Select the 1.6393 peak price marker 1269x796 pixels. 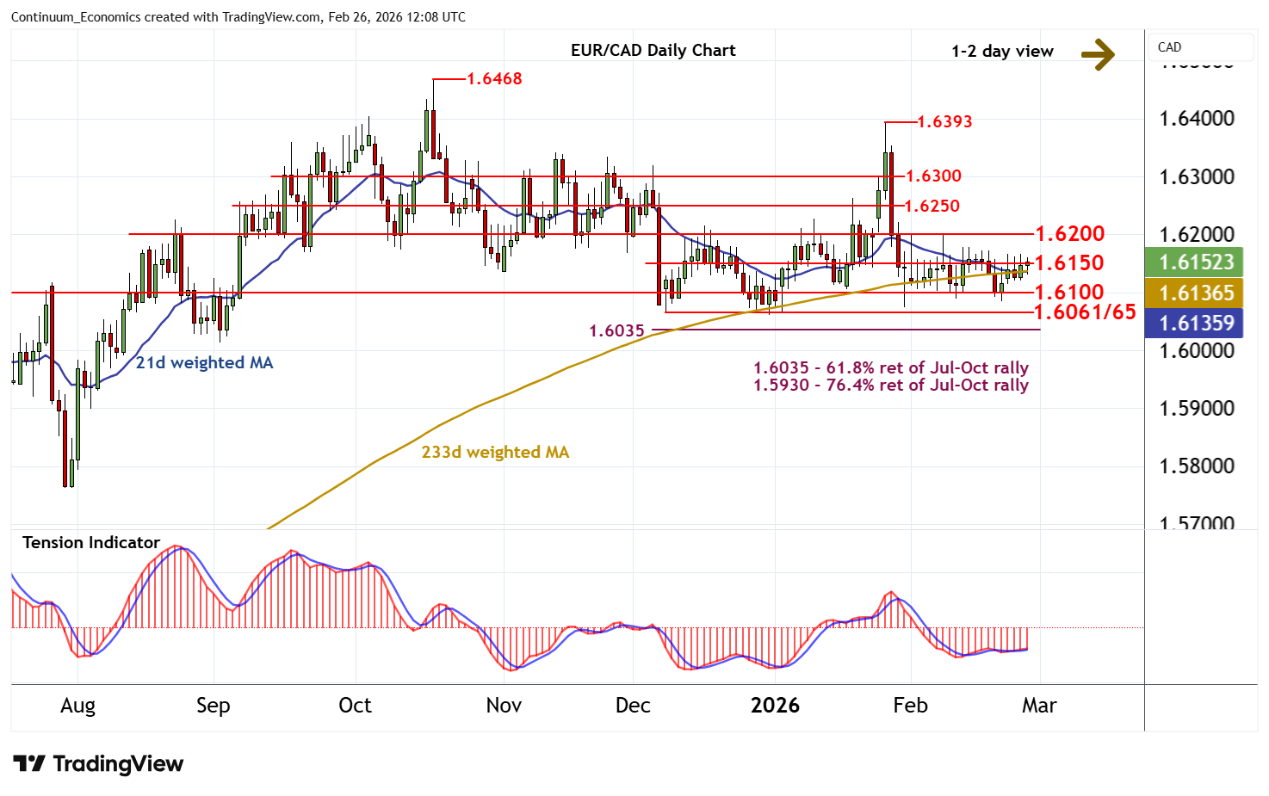click(x=944, y=122)
